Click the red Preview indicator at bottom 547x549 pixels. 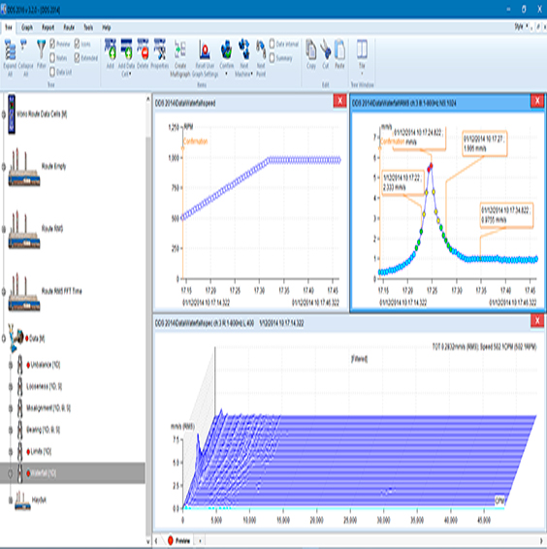pos(171,540)
